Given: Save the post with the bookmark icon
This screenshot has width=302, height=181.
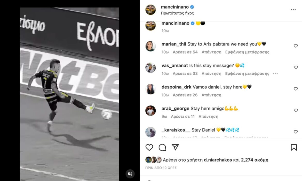Looking at the screenshot, I should [x=294, y=147].
